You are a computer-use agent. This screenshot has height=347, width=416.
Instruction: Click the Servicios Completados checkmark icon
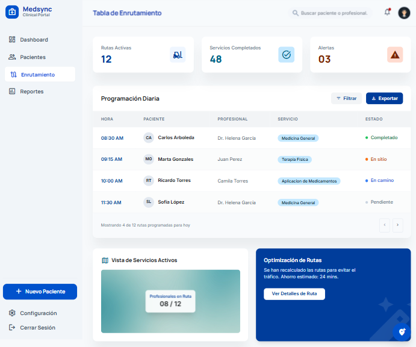tap(286, 55)
